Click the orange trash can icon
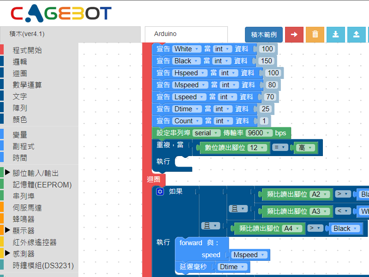The image size is (369, 277). (315, 34)
